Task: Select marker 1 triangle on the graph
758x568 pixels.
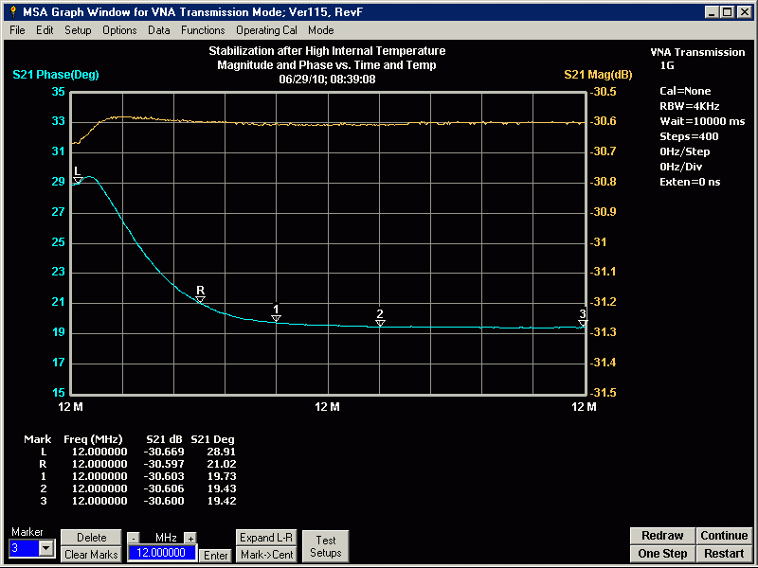Action: click(x=276, y=318)
